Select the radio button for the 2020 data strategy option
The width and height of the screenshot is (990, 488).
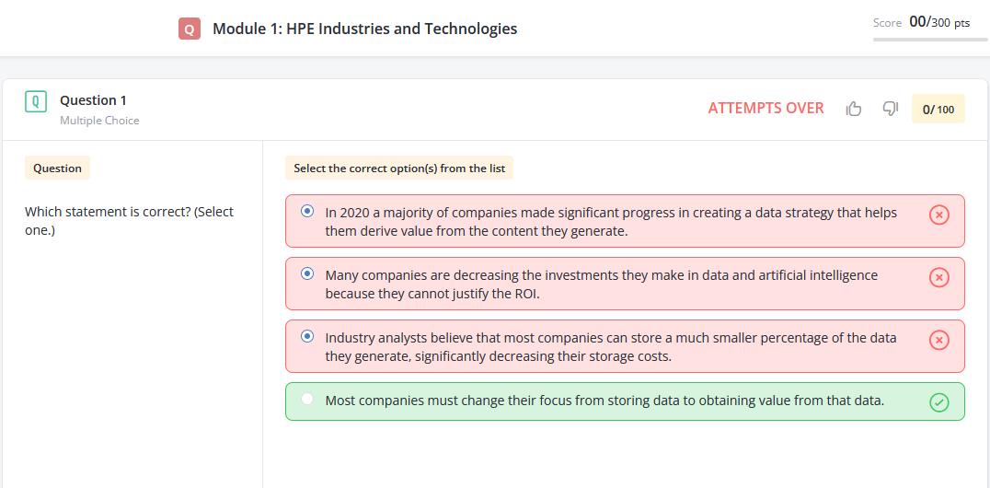click(307, 211)
